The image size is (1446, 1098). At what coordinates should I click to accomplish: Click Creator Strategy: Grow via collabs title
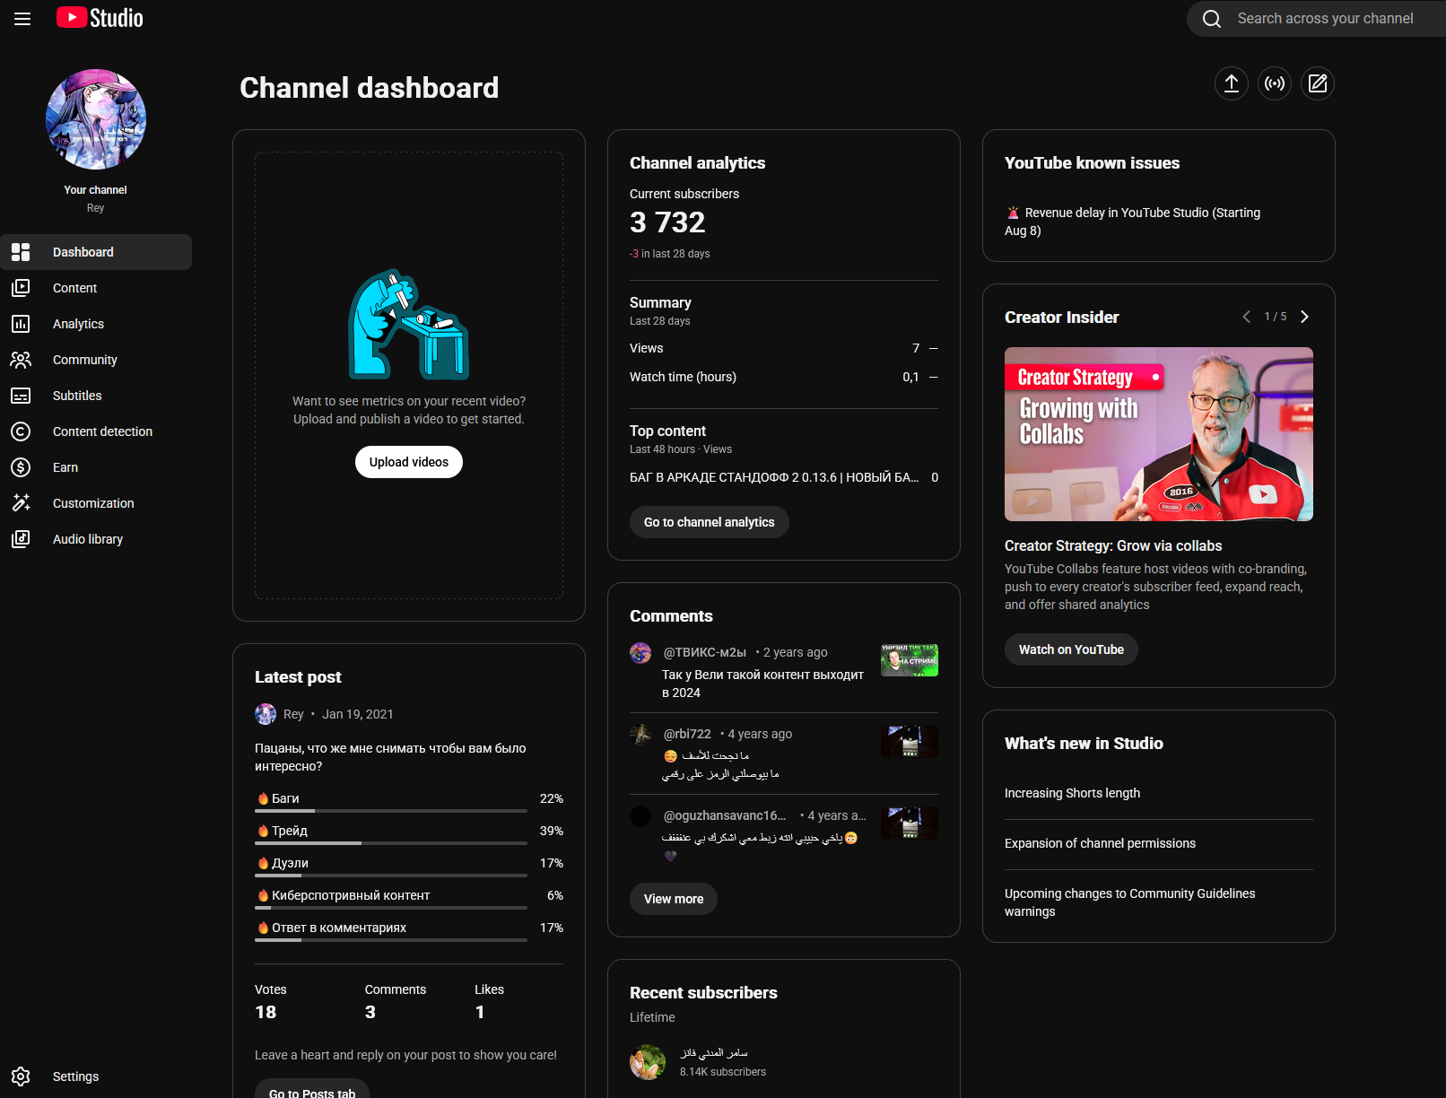pos(1113,545)
